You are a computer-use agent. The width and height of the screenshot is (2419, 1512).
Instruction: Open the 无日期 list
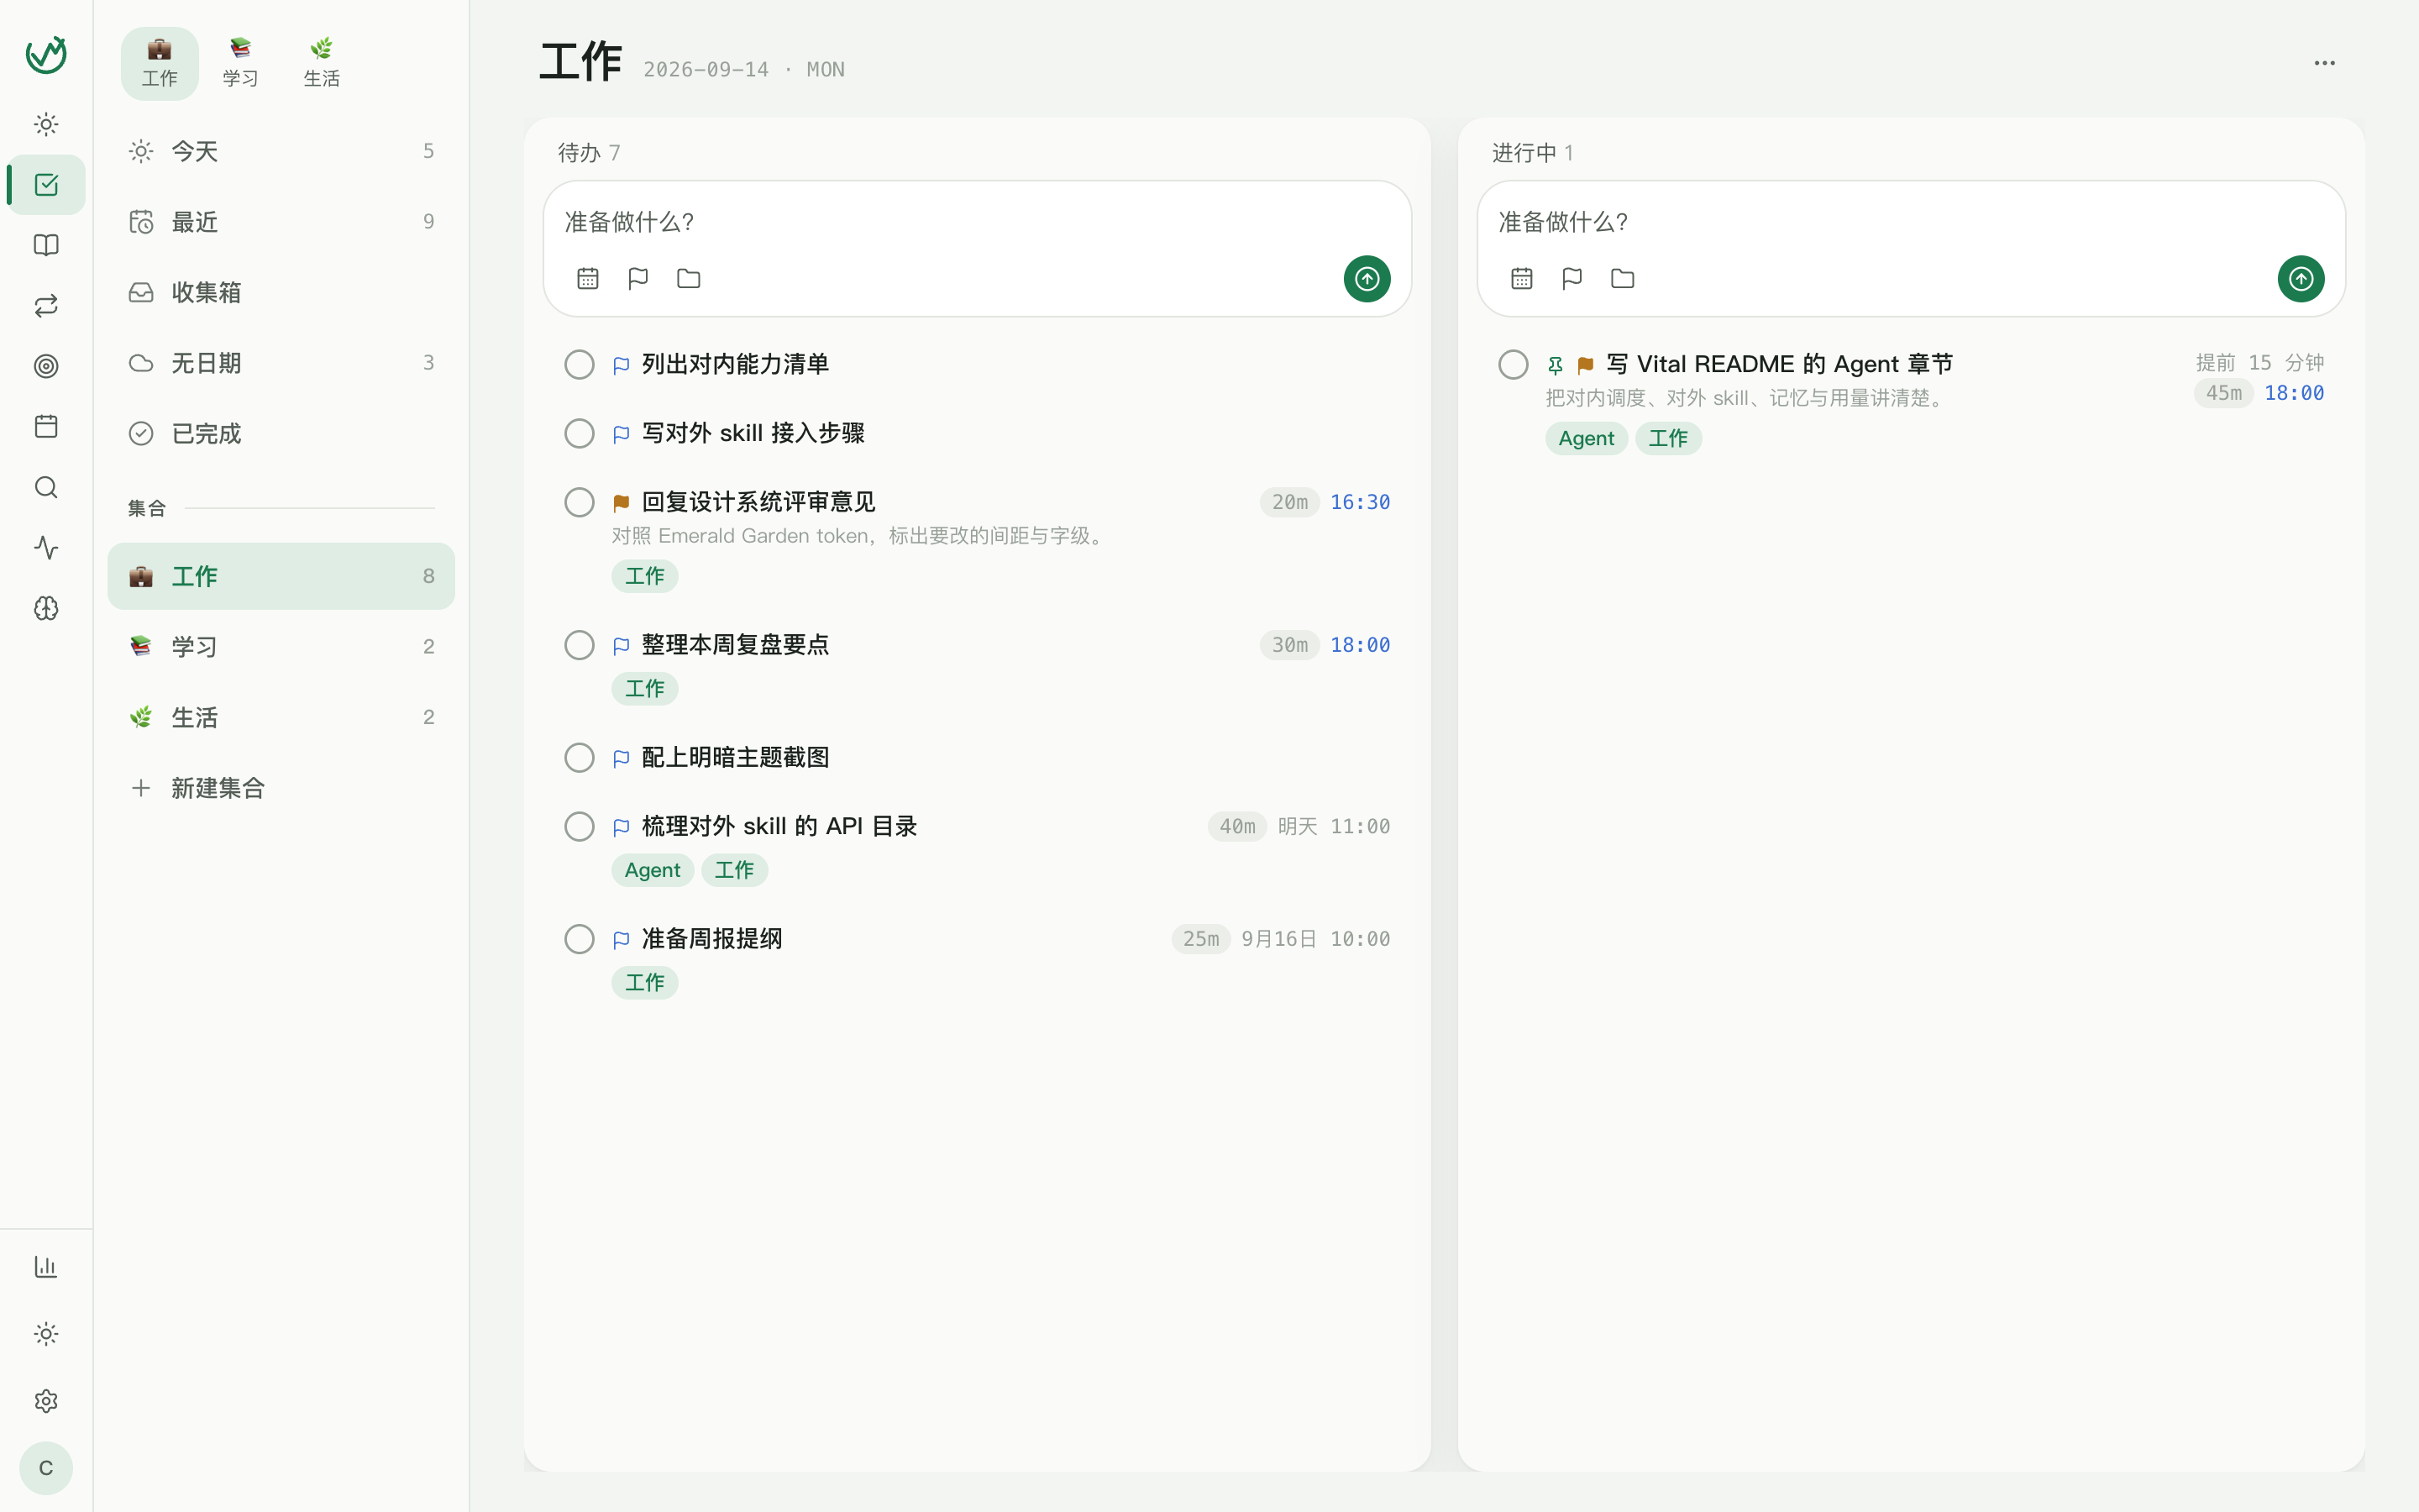pyautogui.click(x=281, y=363)
